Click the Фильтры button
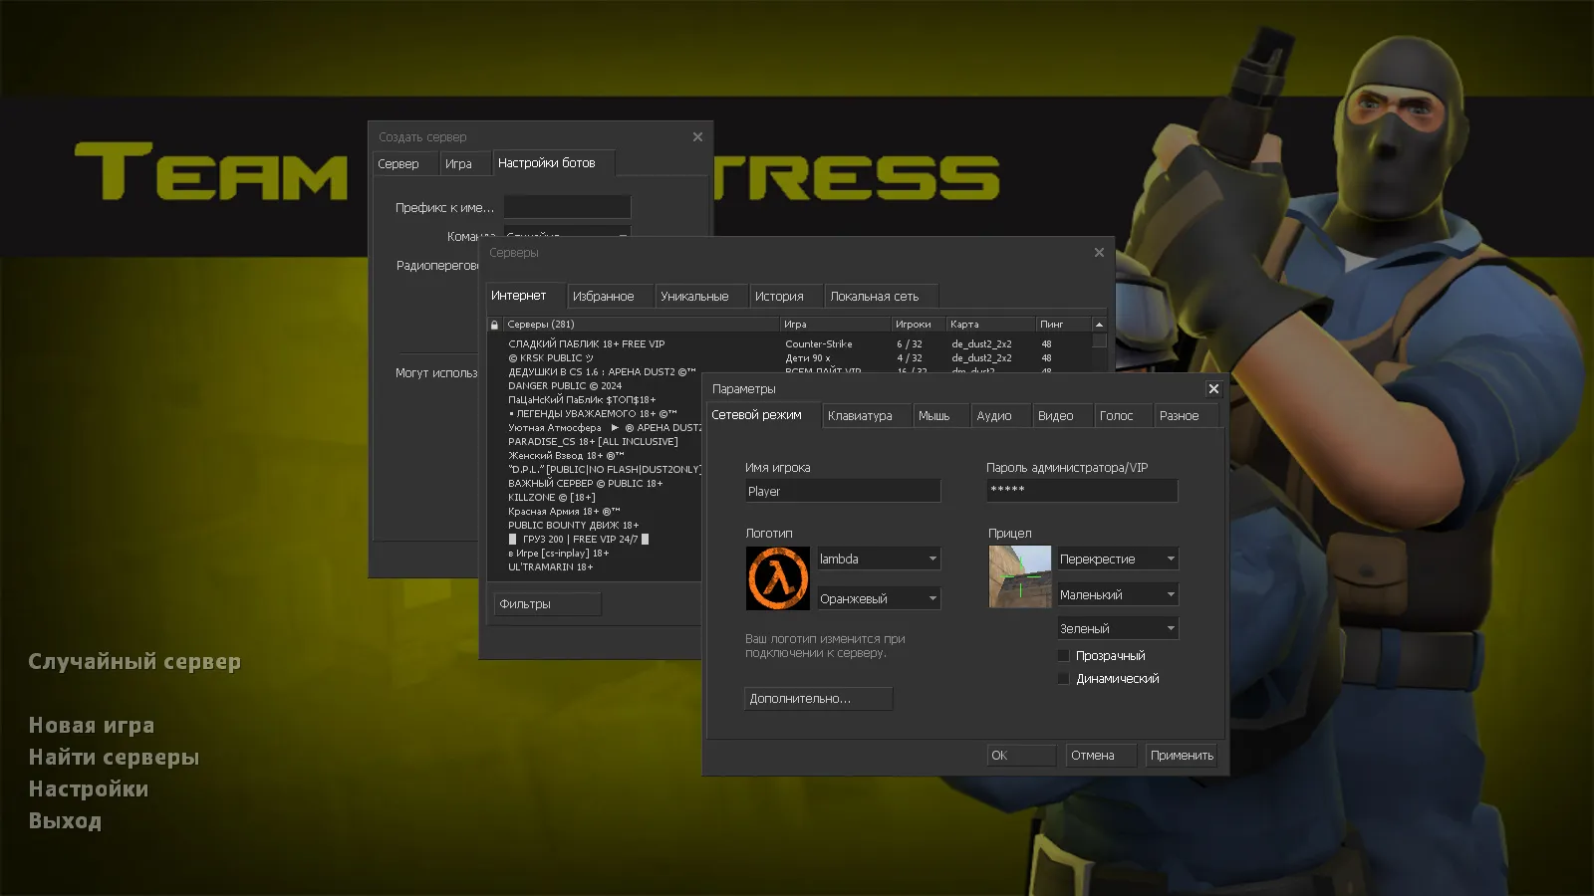The width and height of the screenshot is (1594, 896). click(546, 603)
